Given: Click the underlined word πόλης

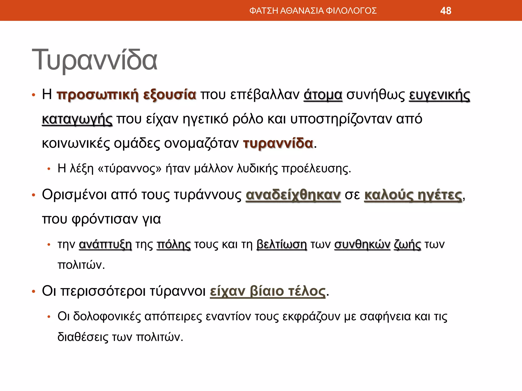Looking at the screenshot, I should coord(174,244).
